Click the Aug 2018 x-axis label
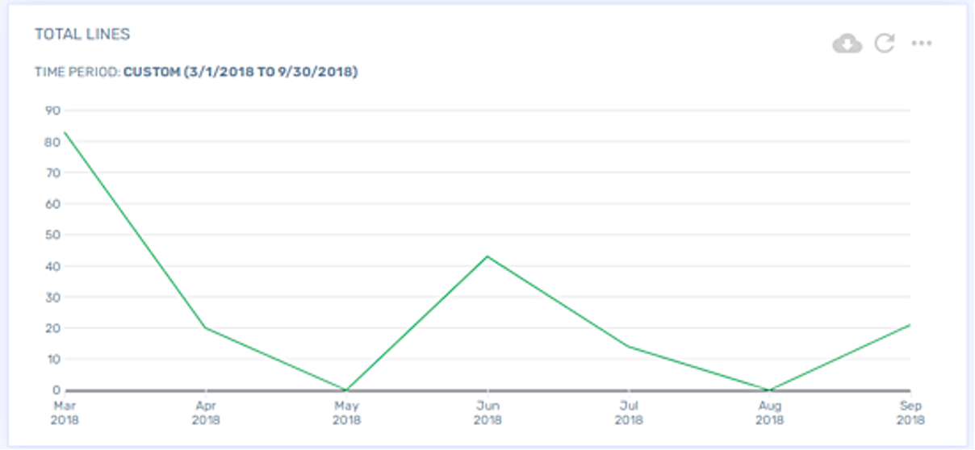The height and width of the screenshot is (450, 975). click(769, 413)
